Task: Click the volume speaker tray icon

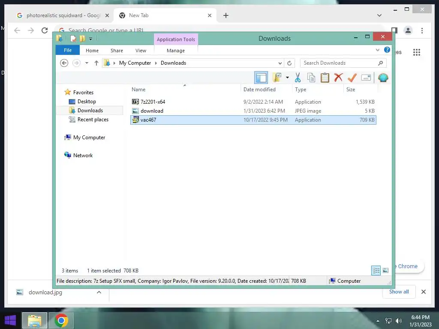Action: [398, 320]
